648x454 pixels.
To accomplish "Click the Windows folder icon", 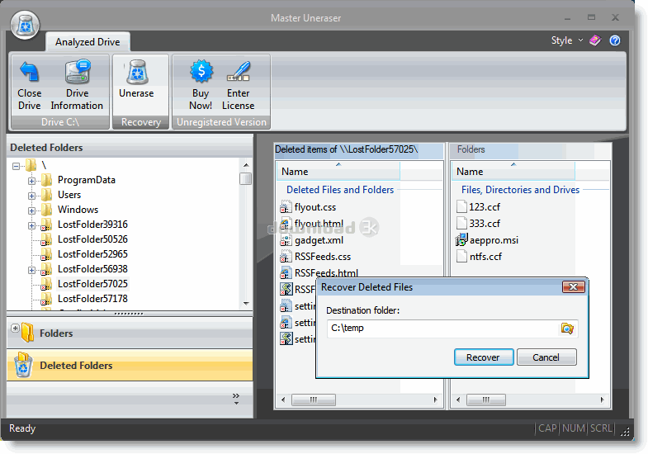I will tap(46, 210).
